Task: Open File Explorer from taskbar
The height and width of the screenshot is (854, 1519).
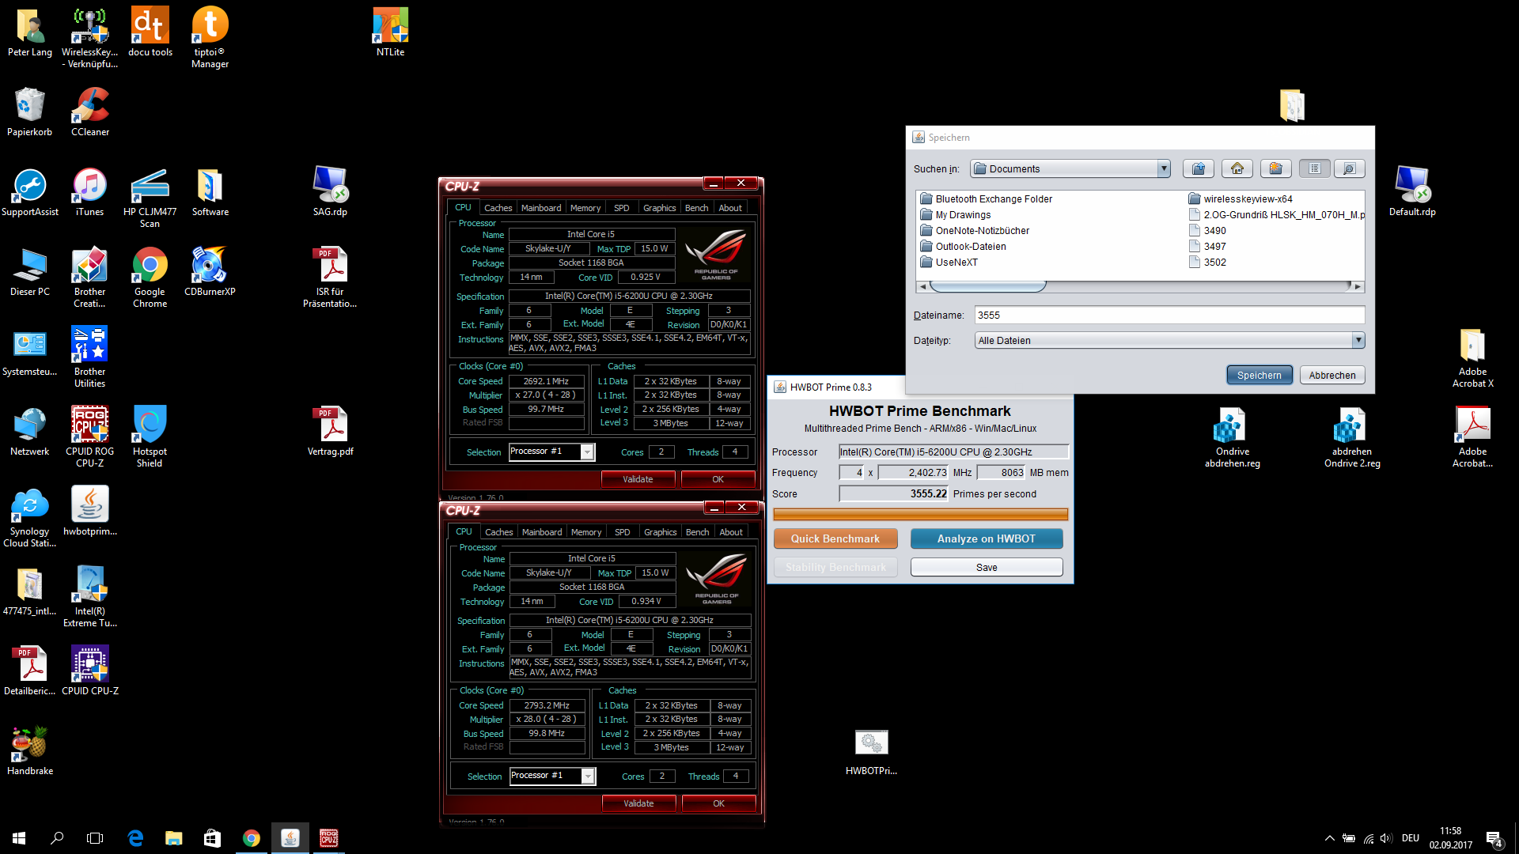Action: tap(173, 838)
